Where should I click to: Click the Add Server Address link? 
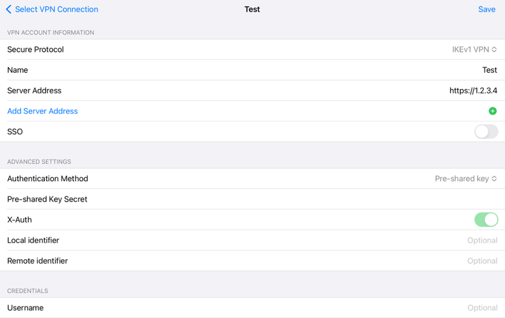coord(42,111)
